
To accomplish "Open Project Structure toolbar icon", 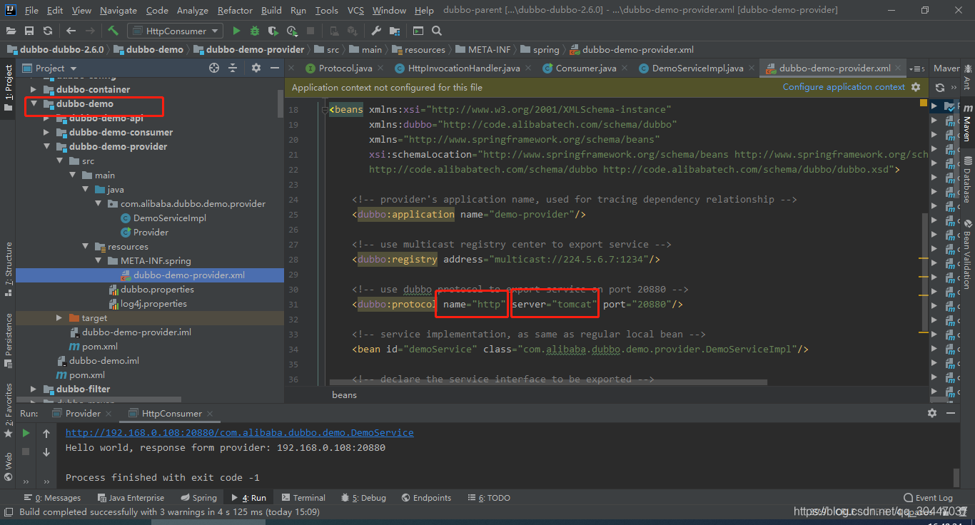I will 395,31.
